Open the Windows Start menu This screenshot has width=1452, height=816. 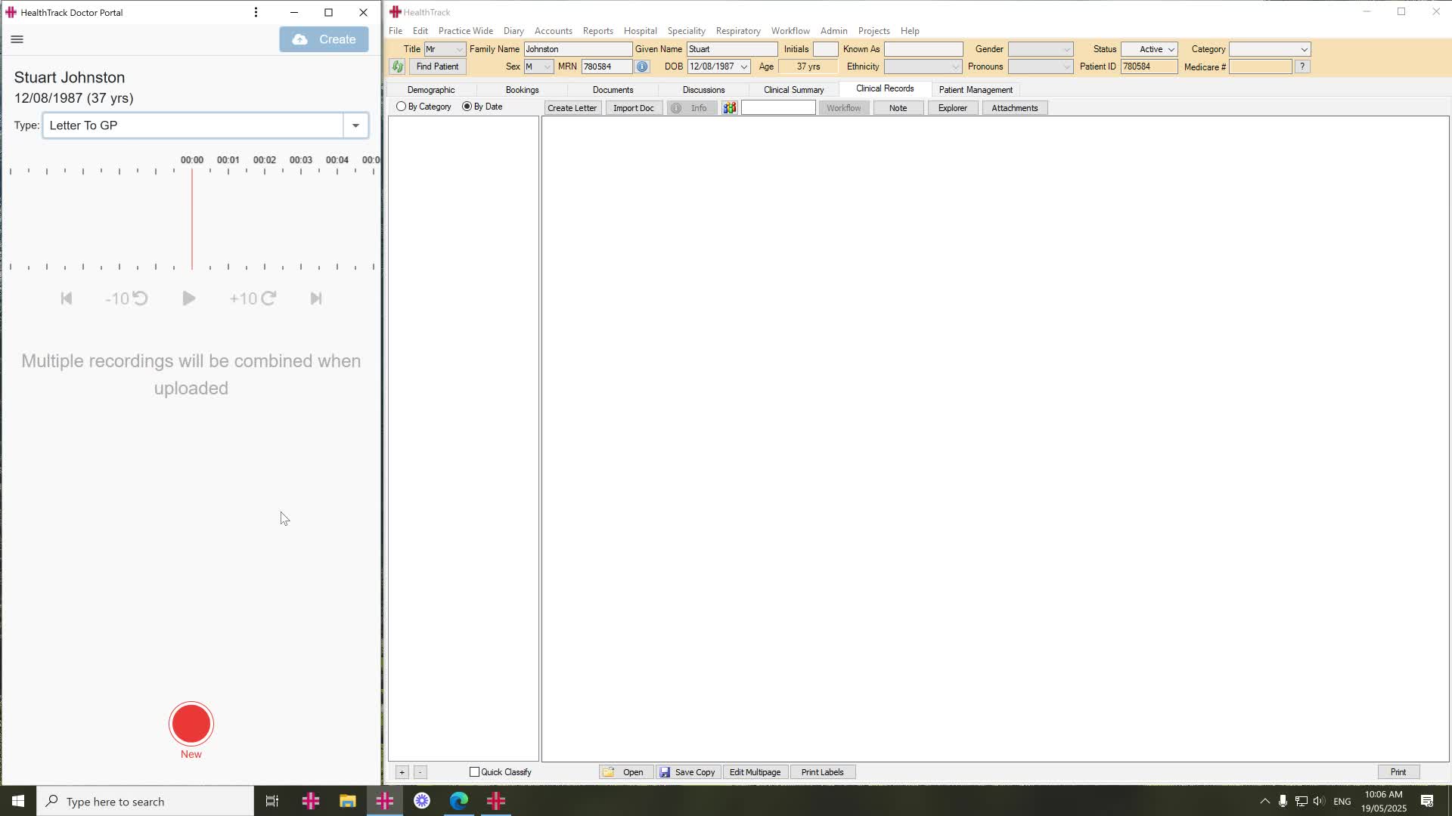pyautogui.click(x=18, y=801)
